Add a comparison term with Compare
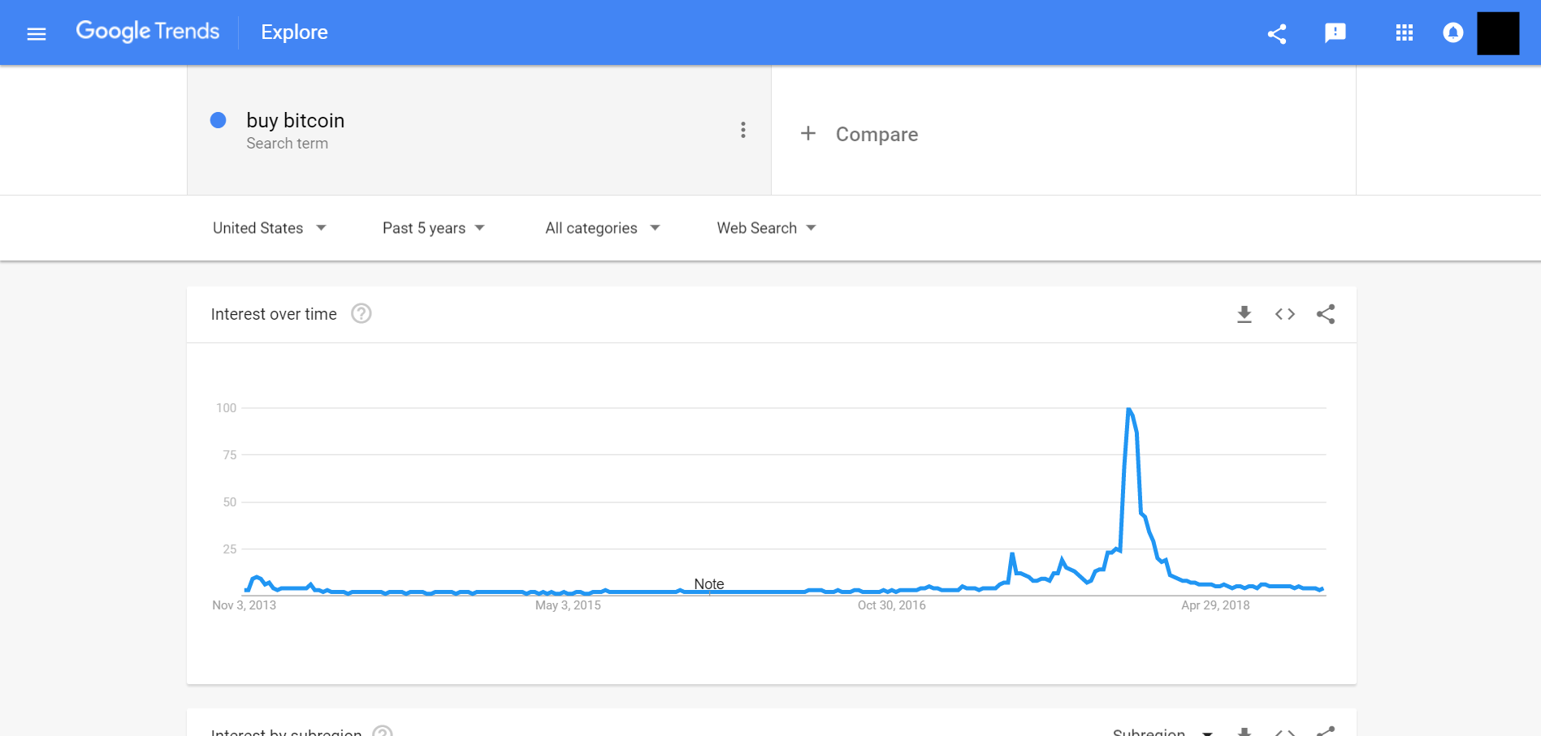 pyautogui.click(x=859, y=134)
